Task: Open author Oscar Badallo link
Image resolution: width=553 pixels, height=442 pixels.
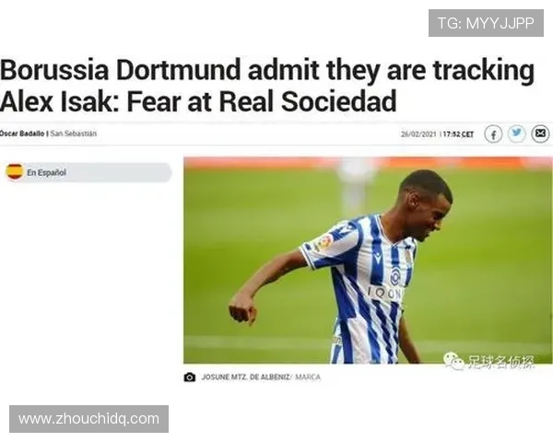Action: (22, 134)
